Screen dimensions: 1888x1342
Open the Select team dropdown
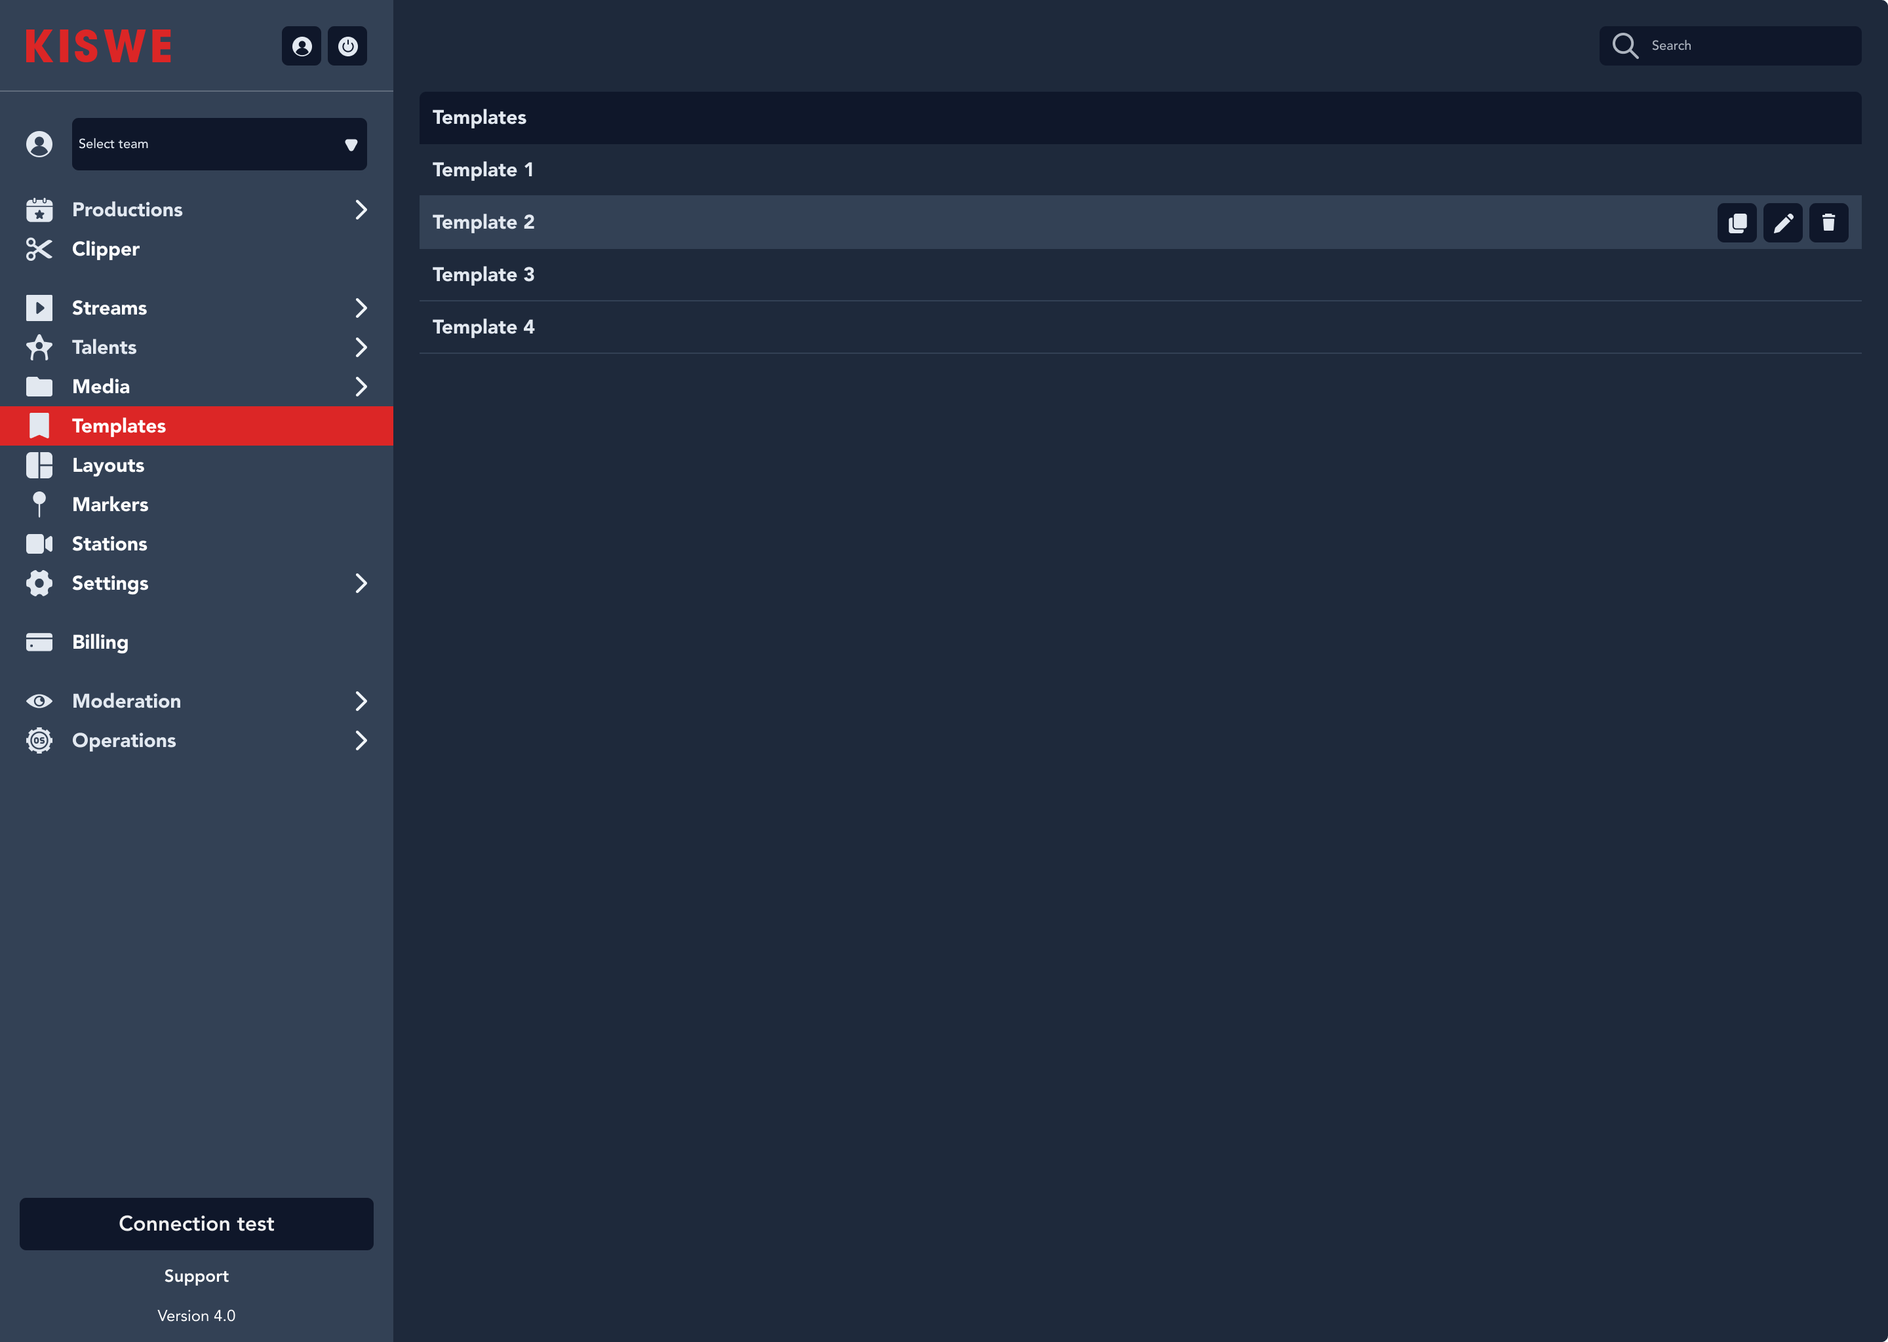point(219,144)
